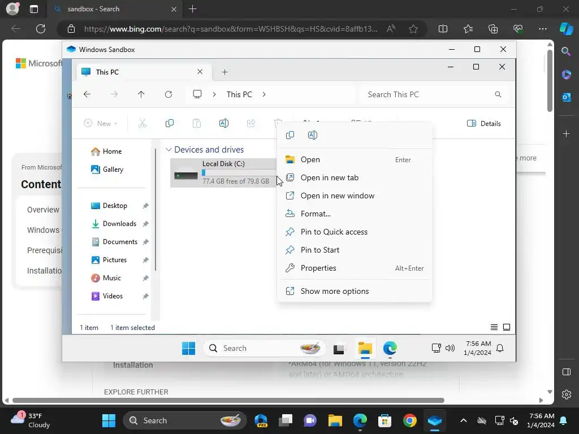Switch to details list view icon
579x434 pixels.
[x=494, y=327]
